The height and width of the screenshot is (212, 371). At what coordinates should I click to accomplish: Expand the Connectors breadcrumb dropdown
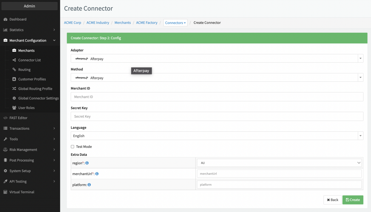(x=175, y=23)
